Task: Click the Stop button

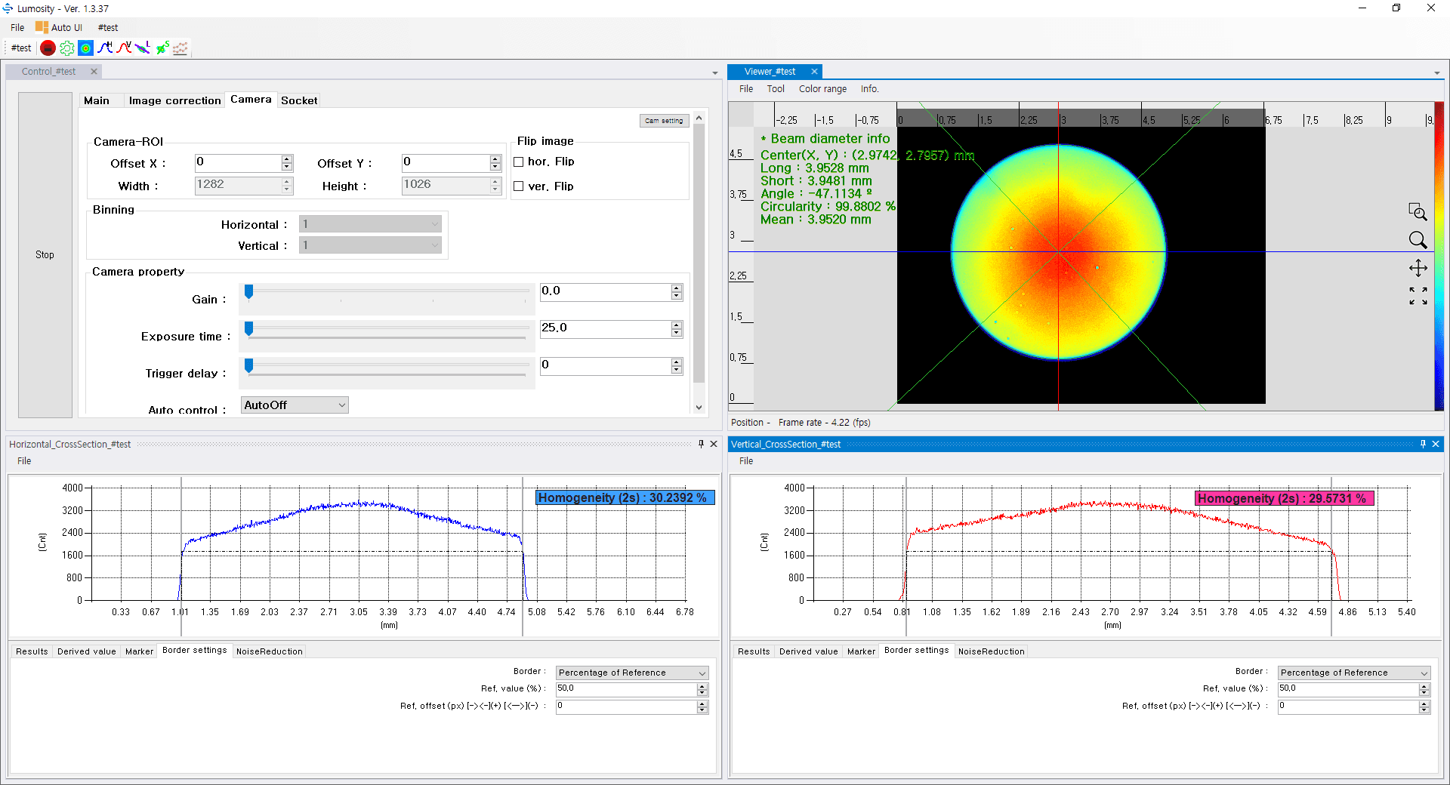Action: (x=45, y=255)
